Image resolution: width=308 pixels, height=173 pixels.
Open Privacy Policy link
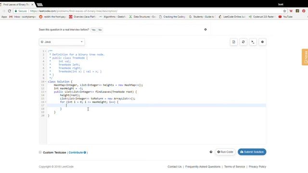pos(257,167)
